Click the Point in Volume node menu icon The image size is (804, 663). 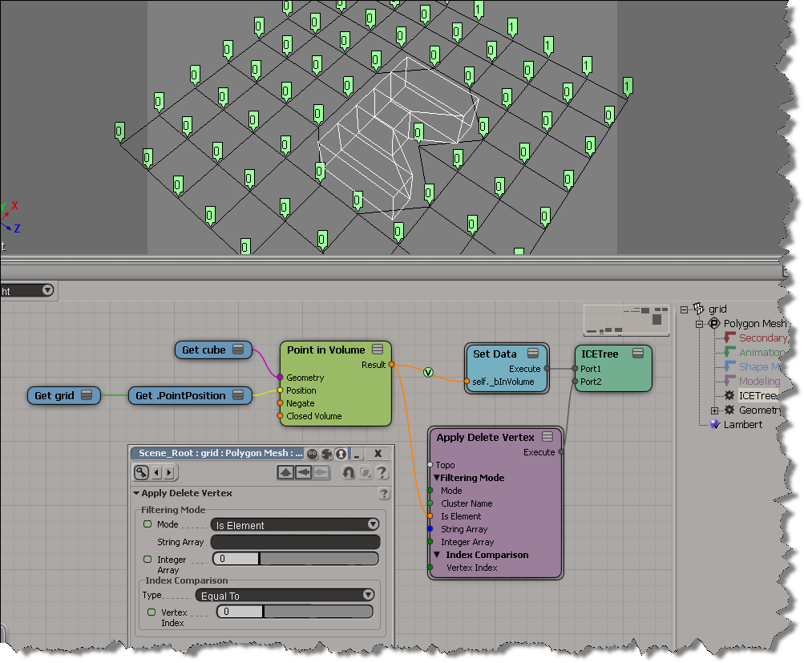379,350
